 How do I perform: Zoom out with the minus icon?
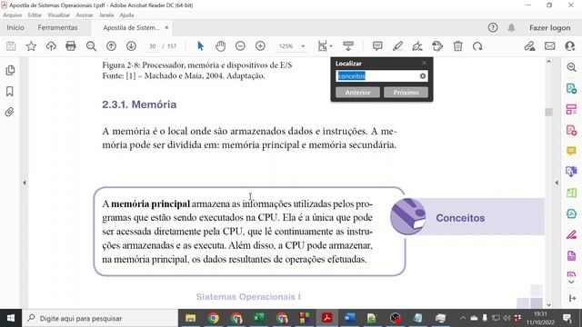pos(240,46)
